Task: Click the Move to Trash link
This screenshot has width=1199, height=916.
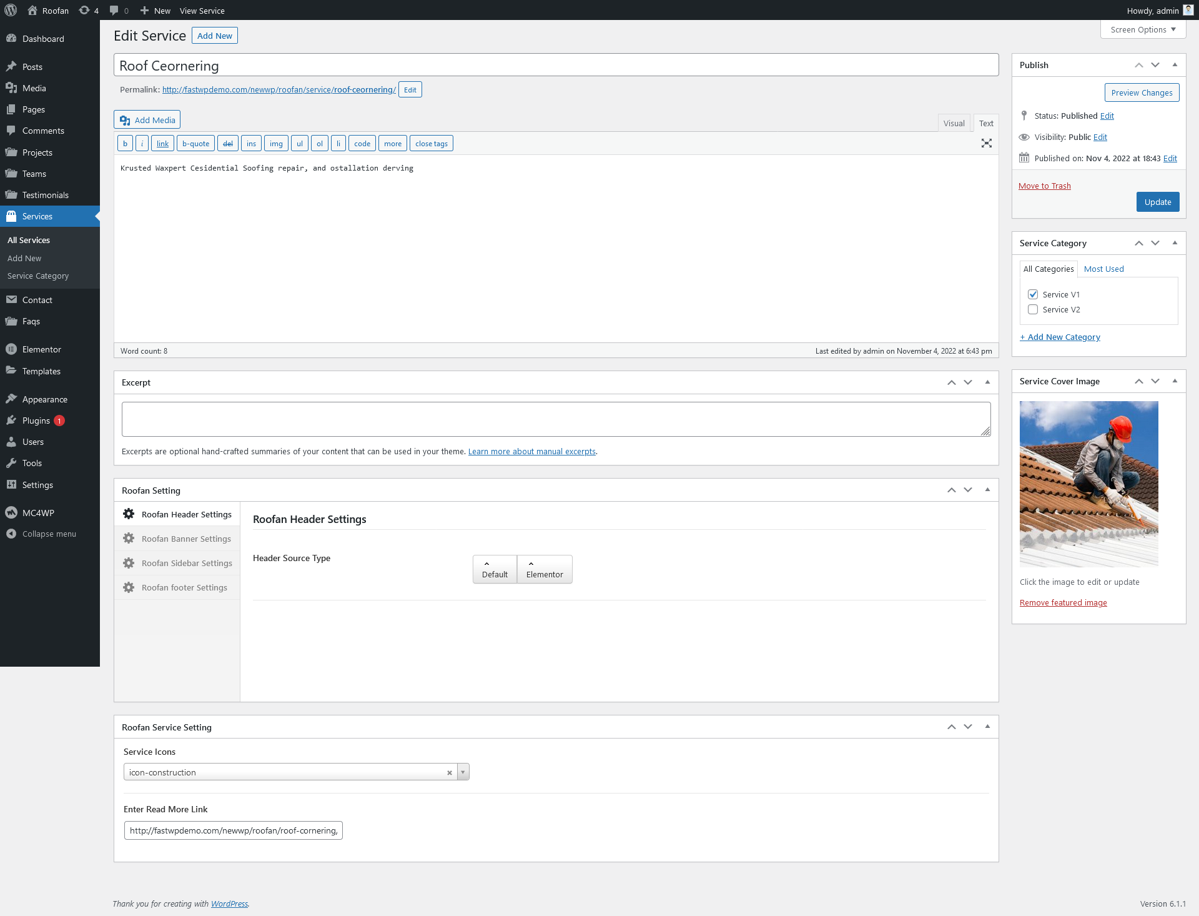Action: tap(1044, 186)
